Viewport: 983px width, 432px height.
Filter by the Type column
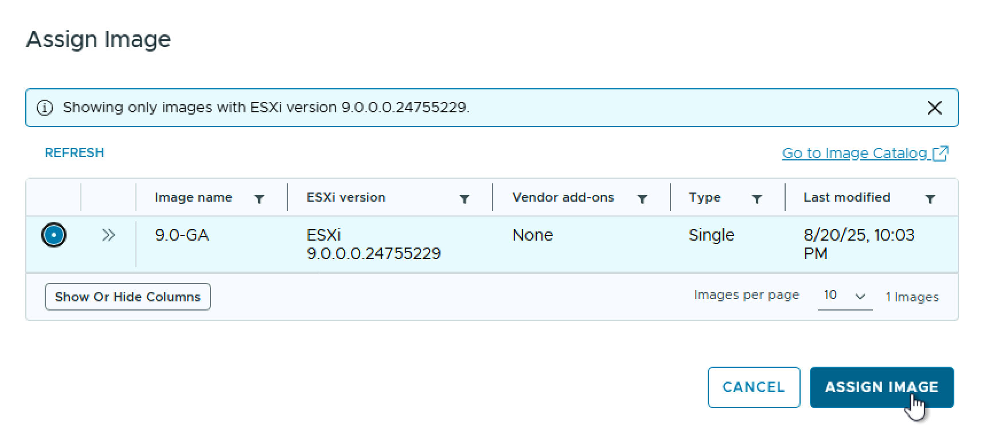pos(757,199)
